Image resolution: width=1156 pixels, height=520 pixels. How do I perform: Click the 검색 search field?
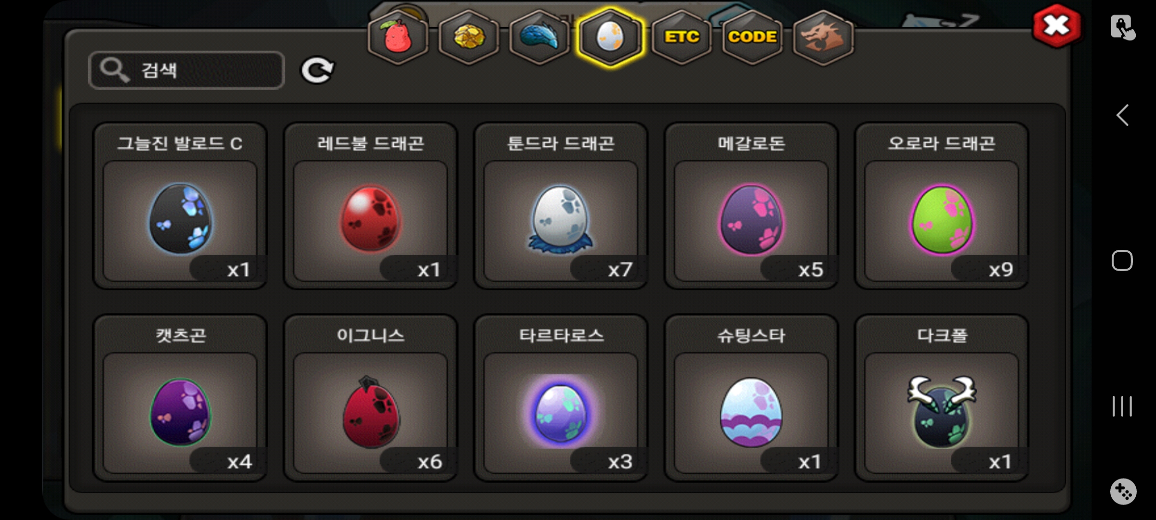pyautogui.click(x=187, y=70)
